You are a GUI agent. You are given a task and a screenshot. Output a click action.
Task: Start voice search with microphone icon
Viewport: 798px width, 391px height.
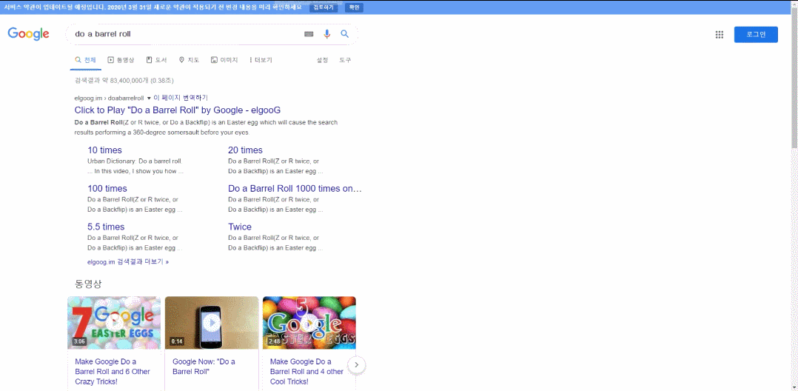(x=326, y=34)
